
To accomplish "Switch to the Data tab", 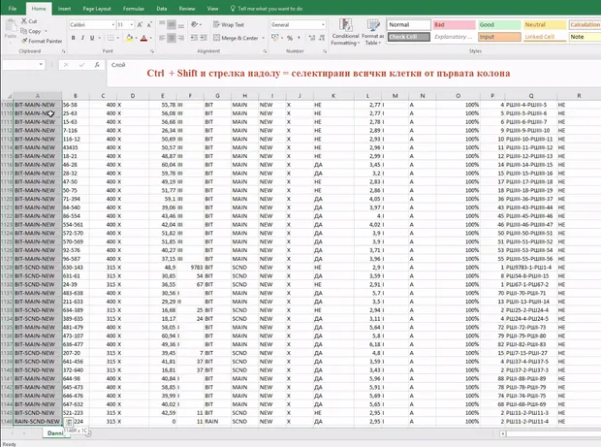I will [x=161, y=9].
